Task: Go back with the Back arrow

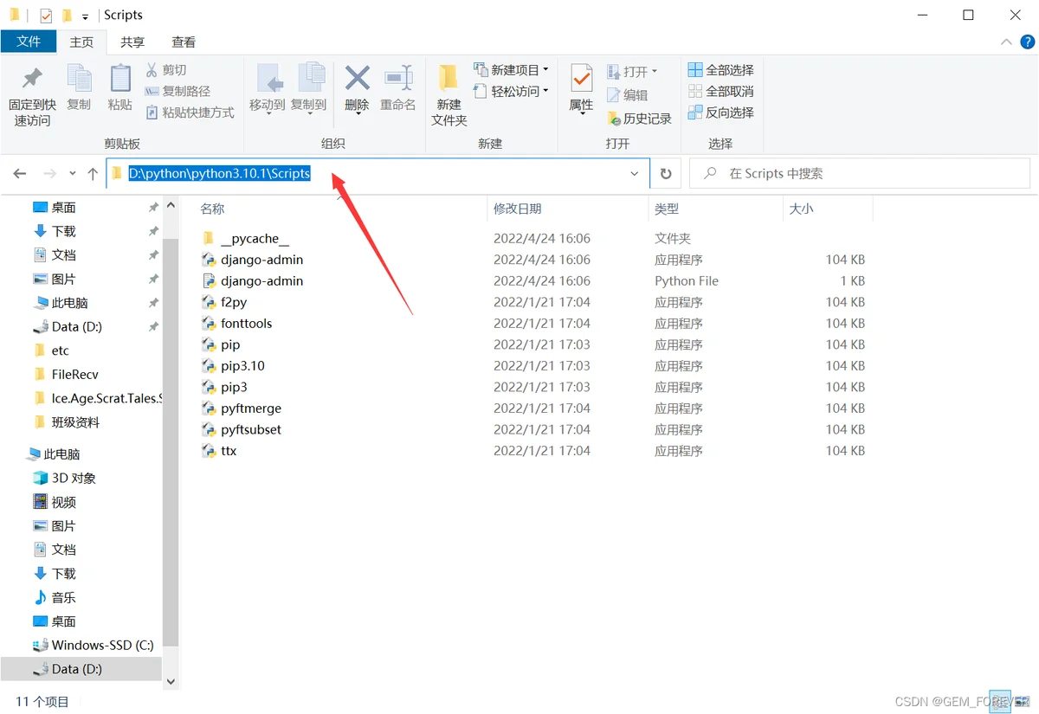Action: click(x=20, y=174)
